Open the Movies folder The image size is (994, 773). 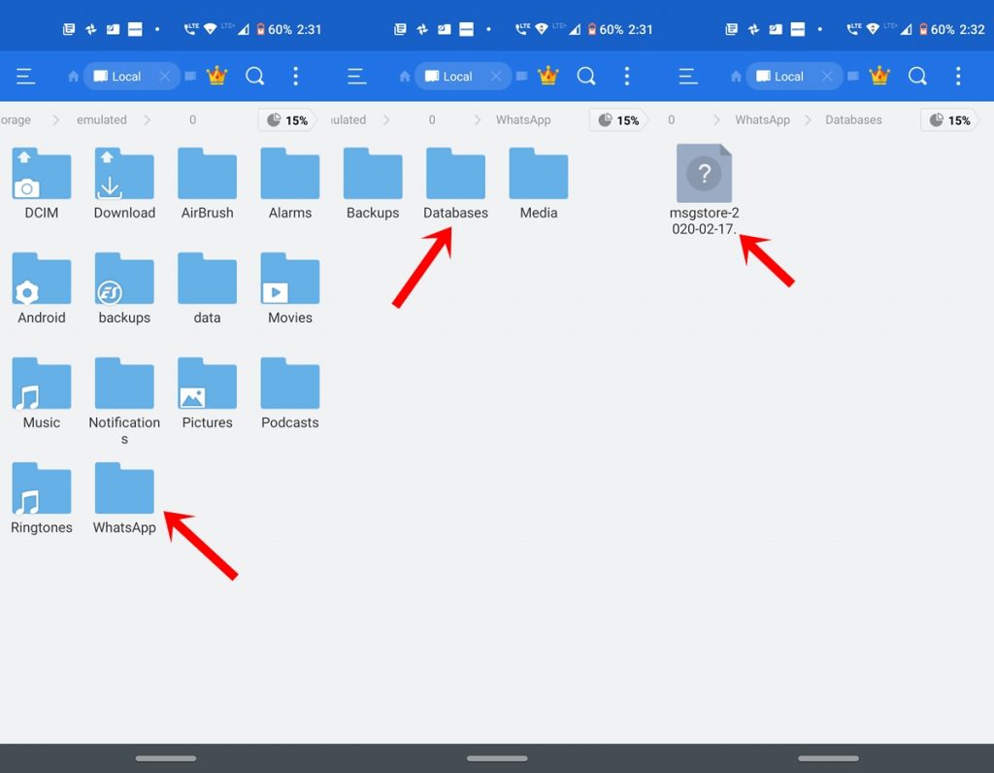[289, 281]
